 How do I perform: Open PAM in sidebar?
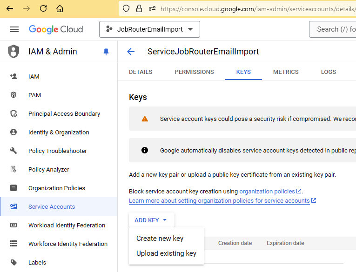(x=34, y=95)
